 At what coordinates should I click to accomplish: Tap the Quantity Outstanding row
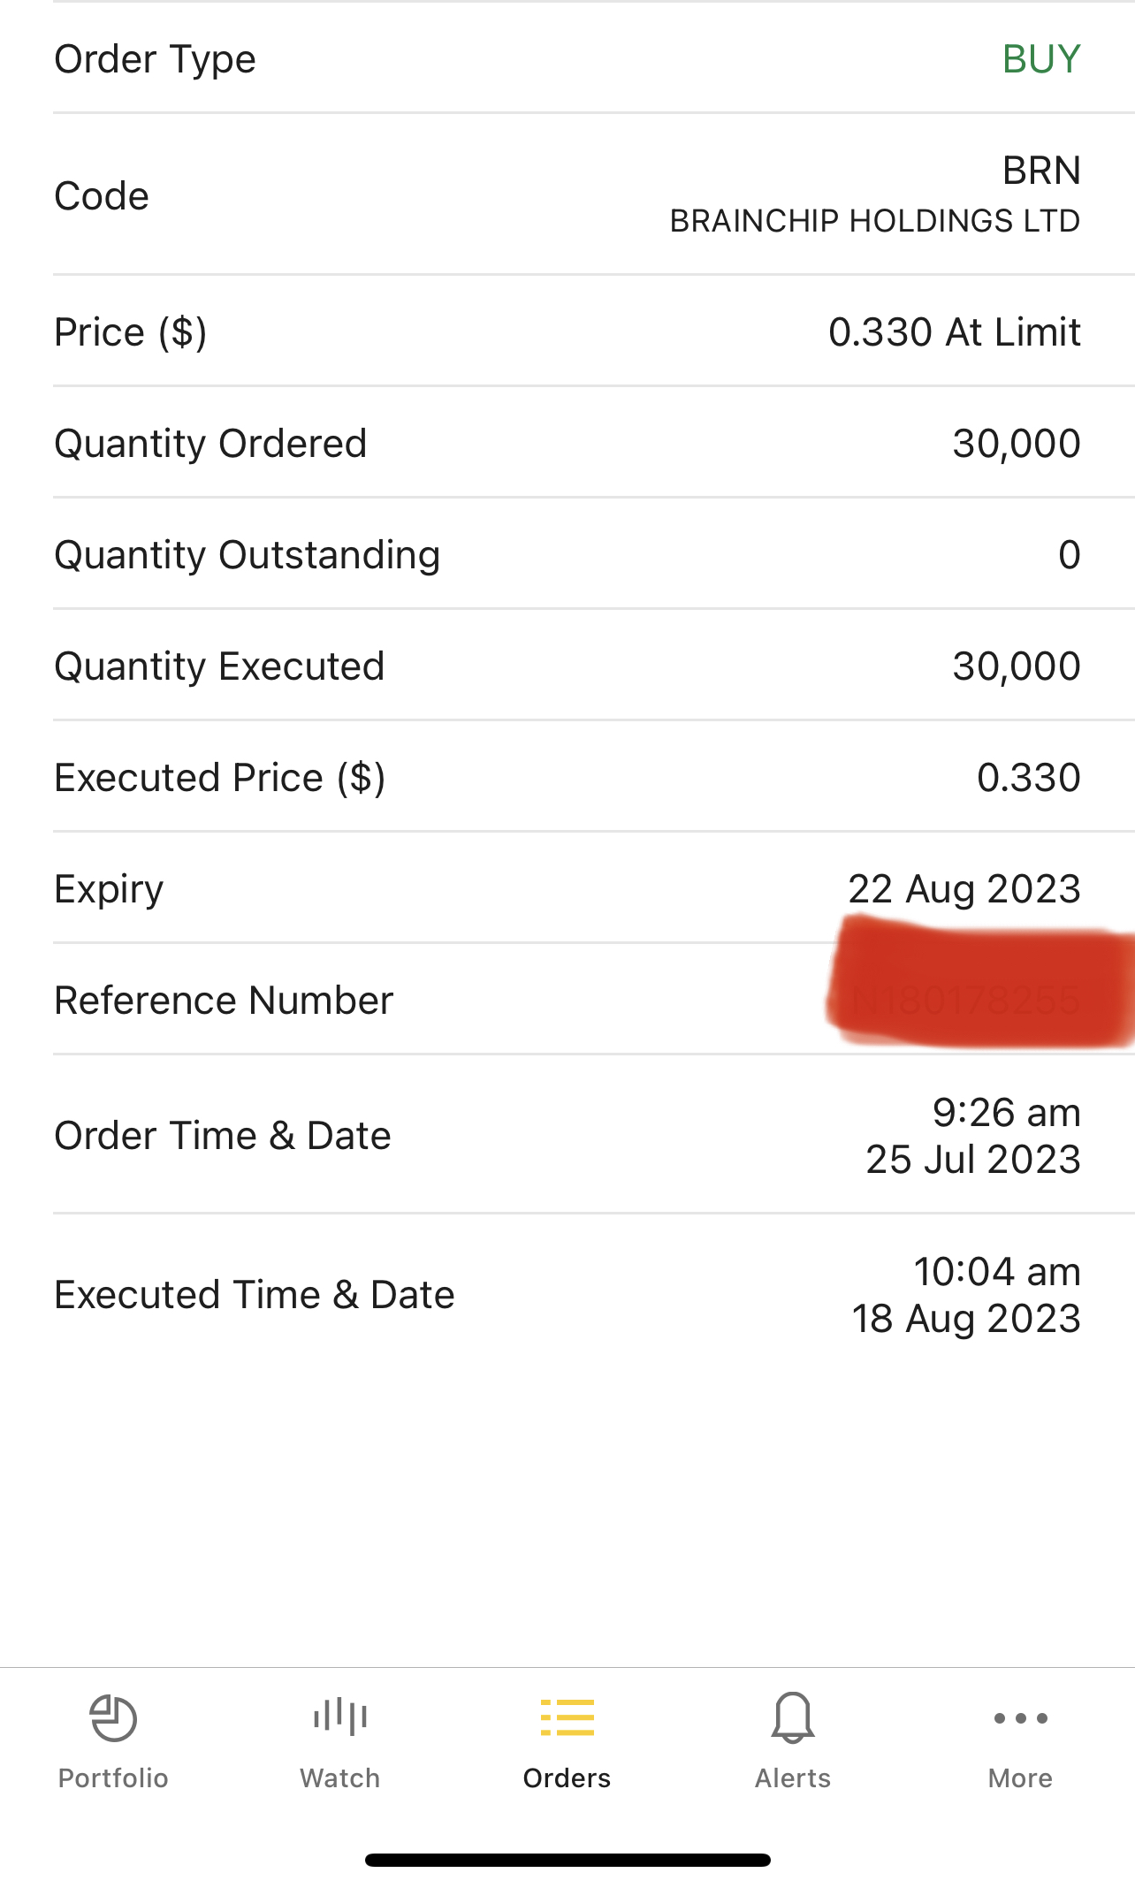click(x=567, y=554)
